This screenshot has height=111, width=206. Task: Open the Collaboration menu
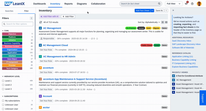click(98, 4)
